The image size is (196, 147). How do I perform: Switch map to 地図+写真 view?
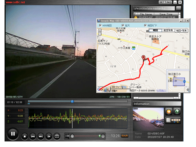181,30
